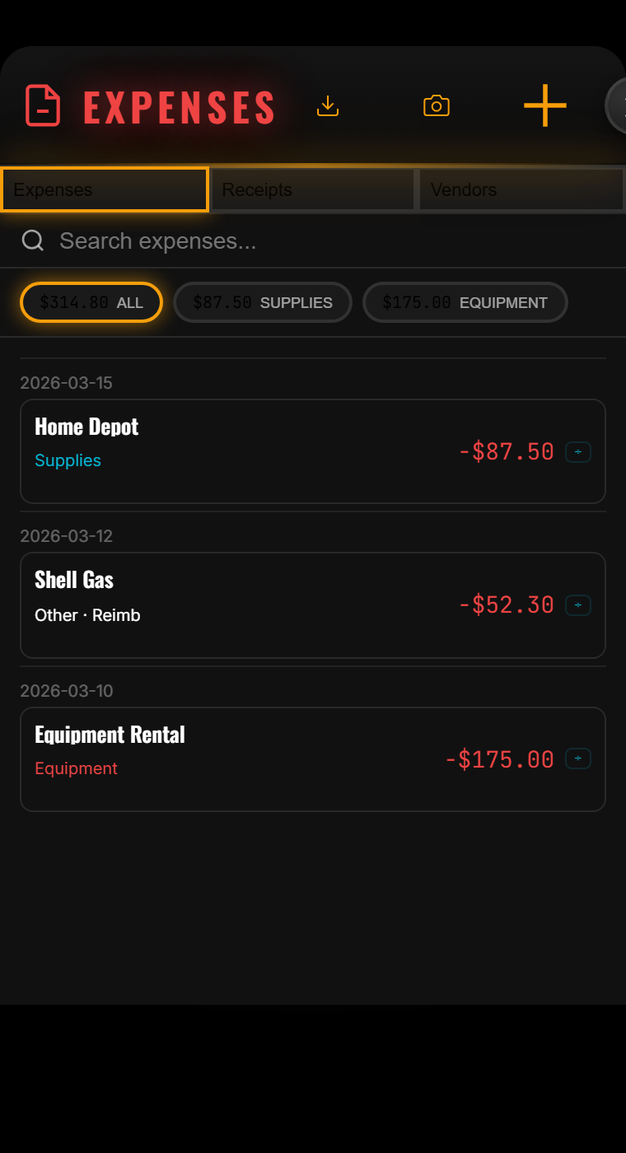
Task: Open the partially visible round menu button
Action: coord(617,106)
